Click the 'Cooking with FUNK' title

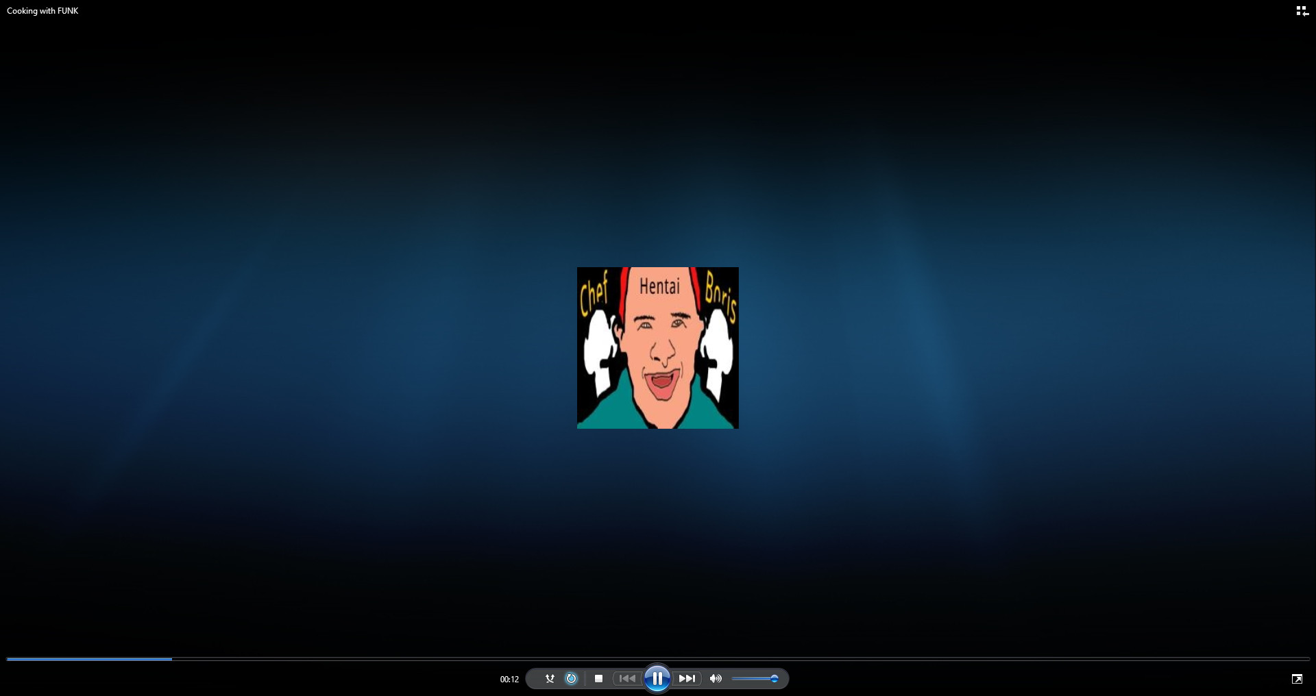42,11
